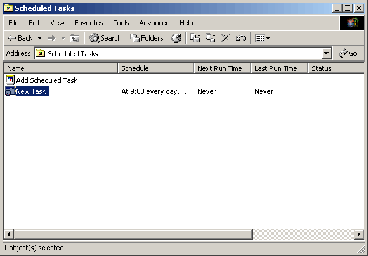Screen dimensions: 368x256
Task: Click the Back toolbar button
Action: pos(20,38)
